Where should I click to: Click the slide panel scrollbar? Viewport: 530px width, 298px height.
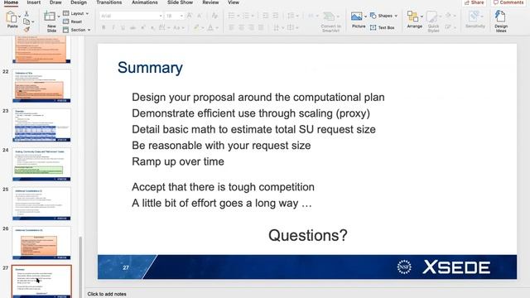pos(80,267)
